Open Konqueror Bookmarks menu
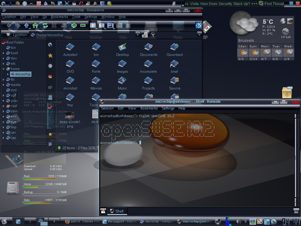The height and width of the screenshot is (226, 301). (x=59, y=17)
